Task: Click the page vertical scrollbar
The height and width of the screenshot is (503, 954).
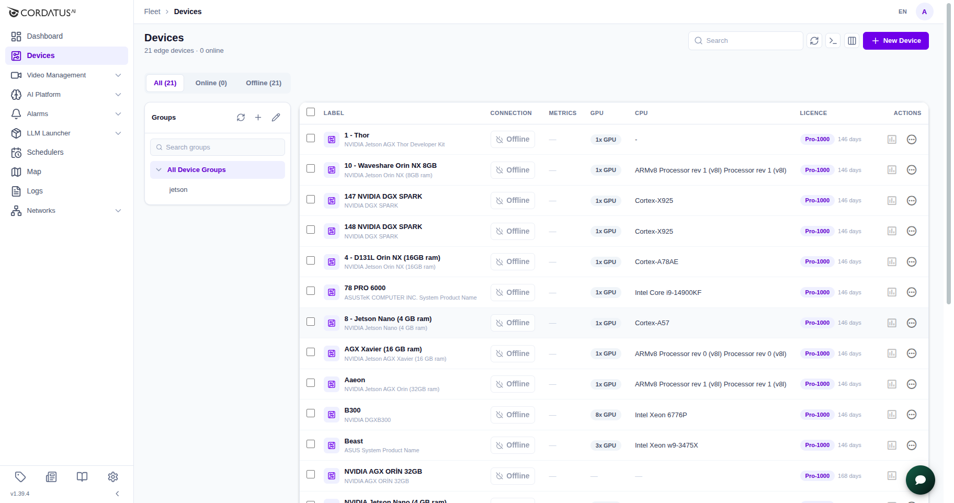Action: coord(949,154)
